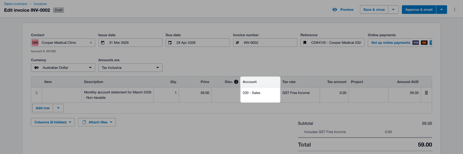Click the Due date calendar icon
Image resolution: width=463 pixels, height=154 pixels.
pyautogui.click(x=170, y=43)
